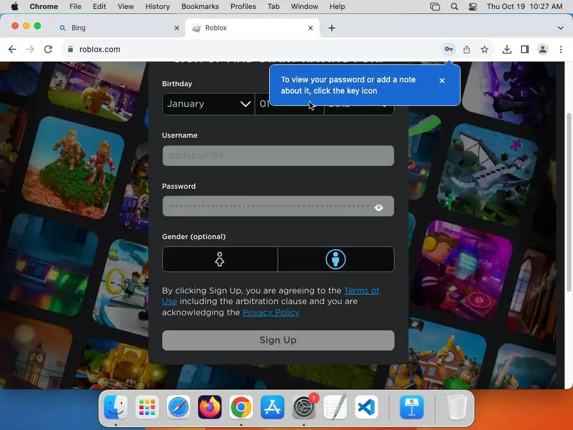Open the File menu

76,7
